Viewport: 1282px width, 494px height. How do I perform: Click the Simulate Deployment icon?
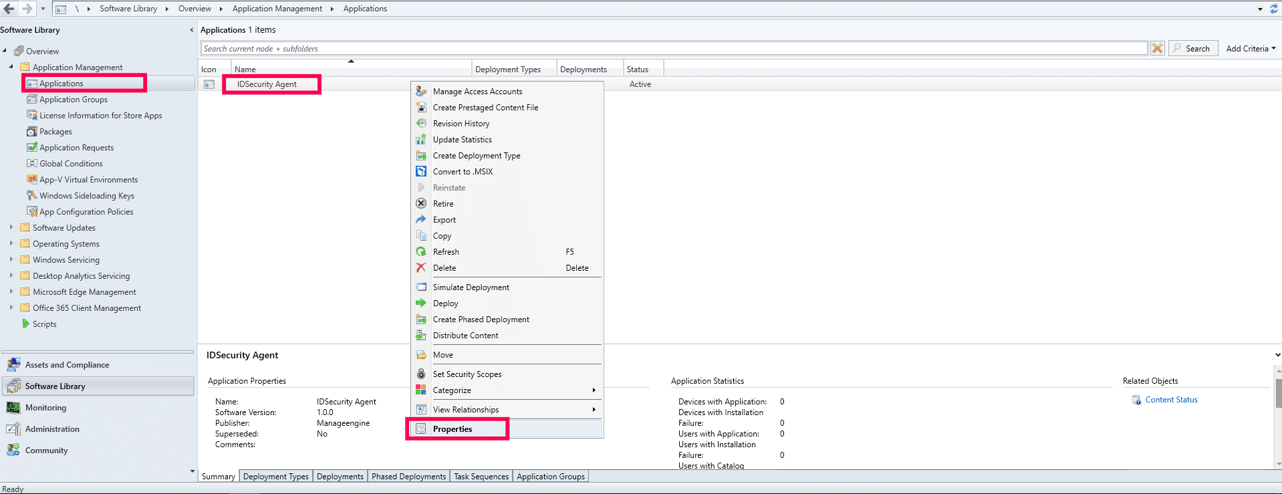(421, 287)
